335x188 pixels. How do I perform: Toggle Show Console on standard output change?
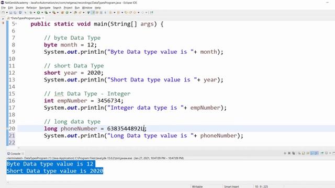pos(312,153)
